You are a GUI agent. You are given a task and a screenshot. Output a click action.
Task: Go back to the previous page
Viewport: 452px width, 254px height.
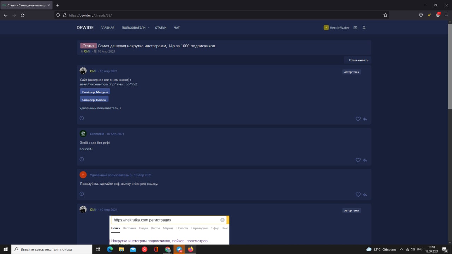pos(6,15)
